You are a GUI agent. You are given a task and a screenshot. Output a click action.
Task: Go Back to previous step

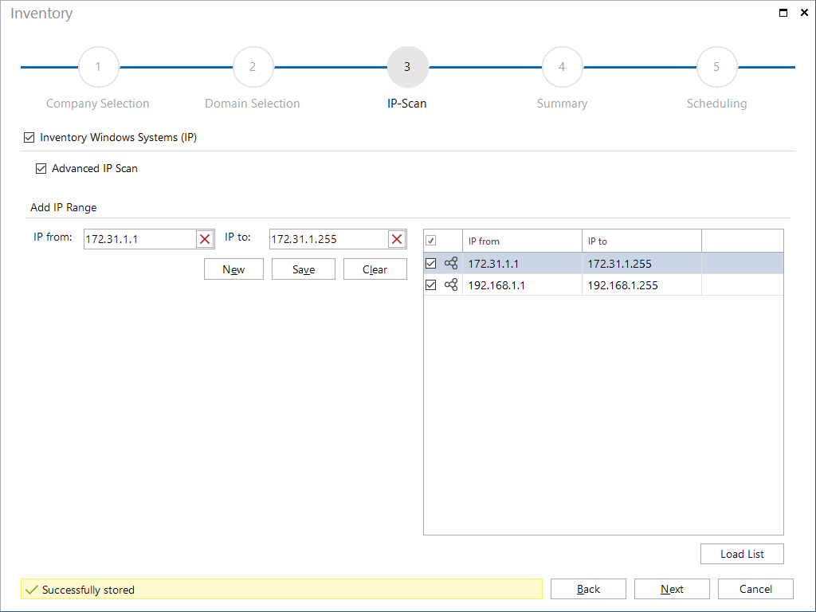pos(589,589)
